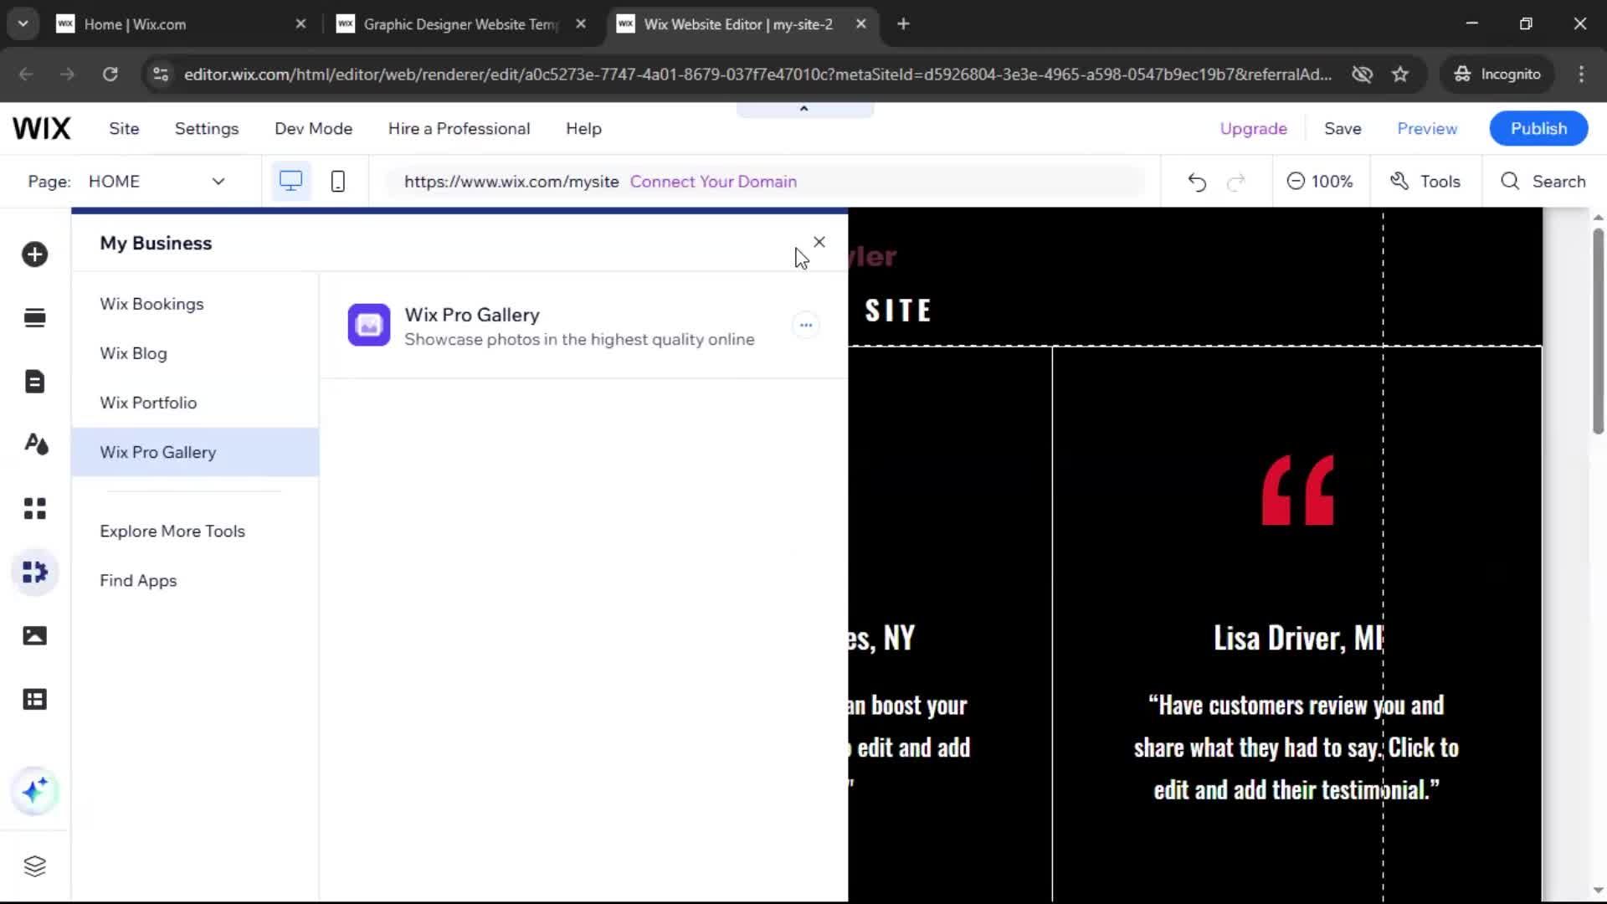Image resolution: width=1607 pixels, height=904 pixels.
Task: Open the Add Elements plus icon
Action: tap(34, 254)
